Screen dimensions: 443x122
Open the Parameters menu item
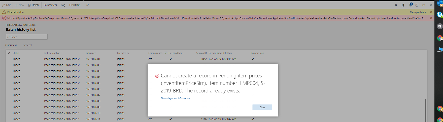[50, 5]
